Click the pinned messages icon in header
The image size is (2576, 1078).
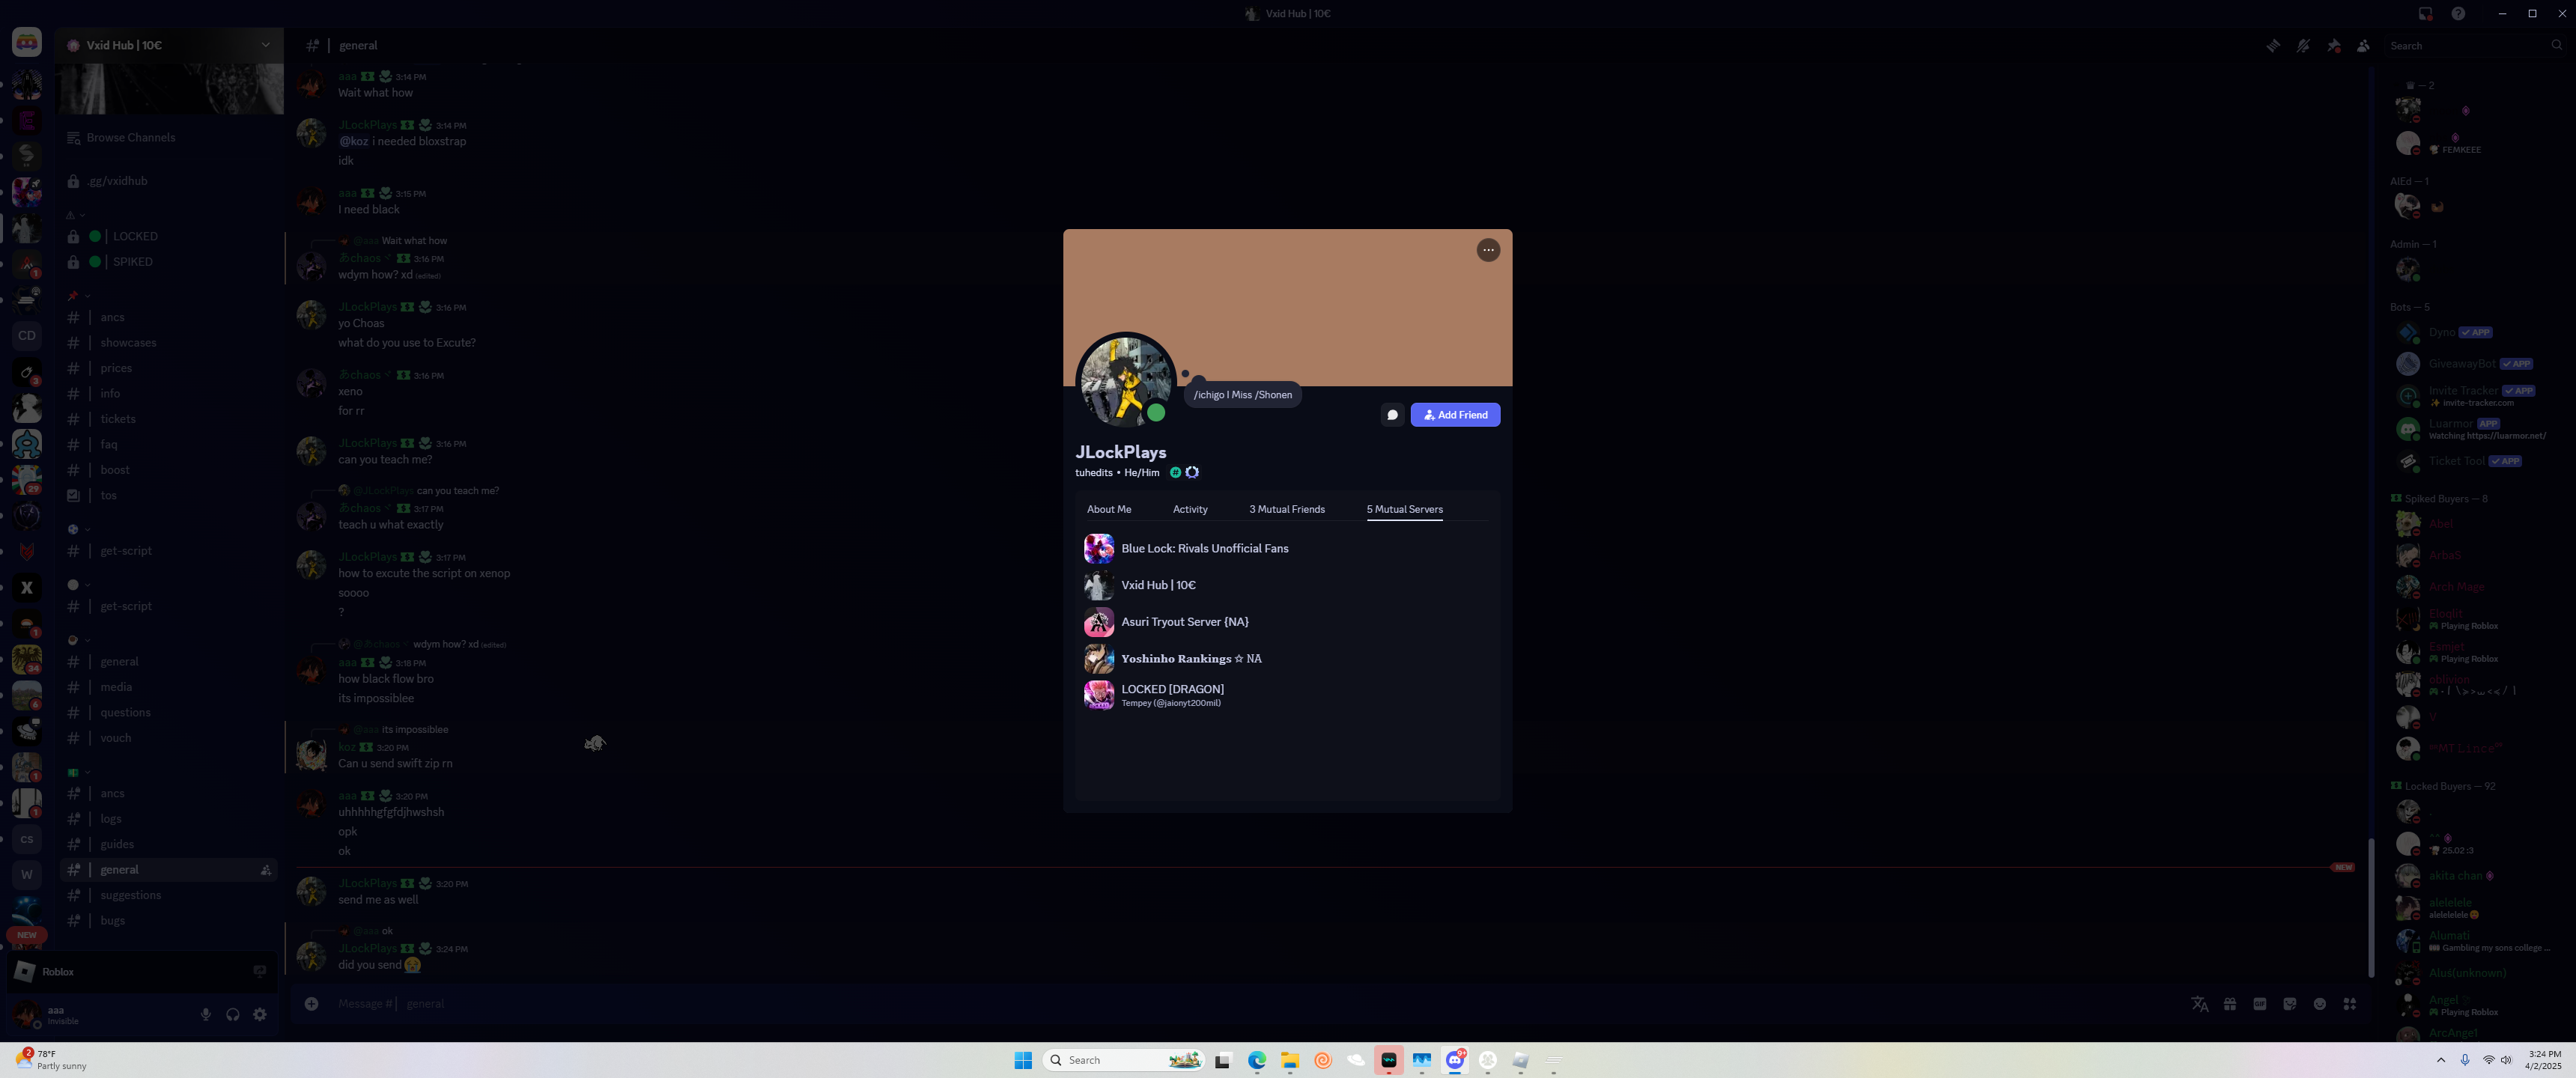tap(2333, 46)
